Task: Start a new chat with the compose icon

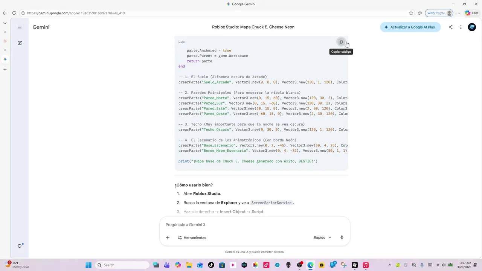Action: 20,43
